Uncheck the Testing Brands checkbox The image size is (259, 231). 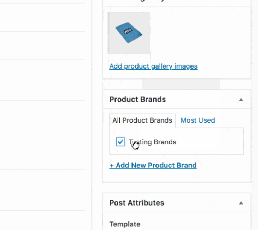coord(120,142)
